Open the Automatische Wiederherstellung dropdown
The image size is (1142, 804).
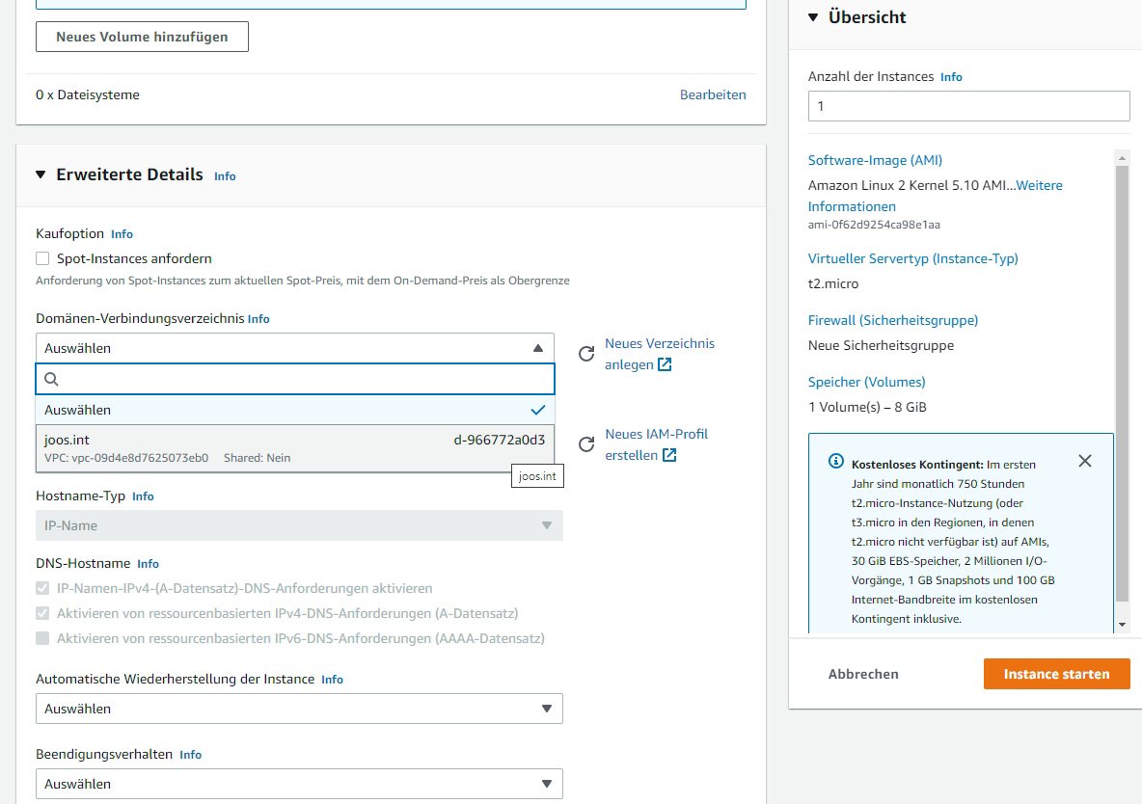[x=299, y=709]
